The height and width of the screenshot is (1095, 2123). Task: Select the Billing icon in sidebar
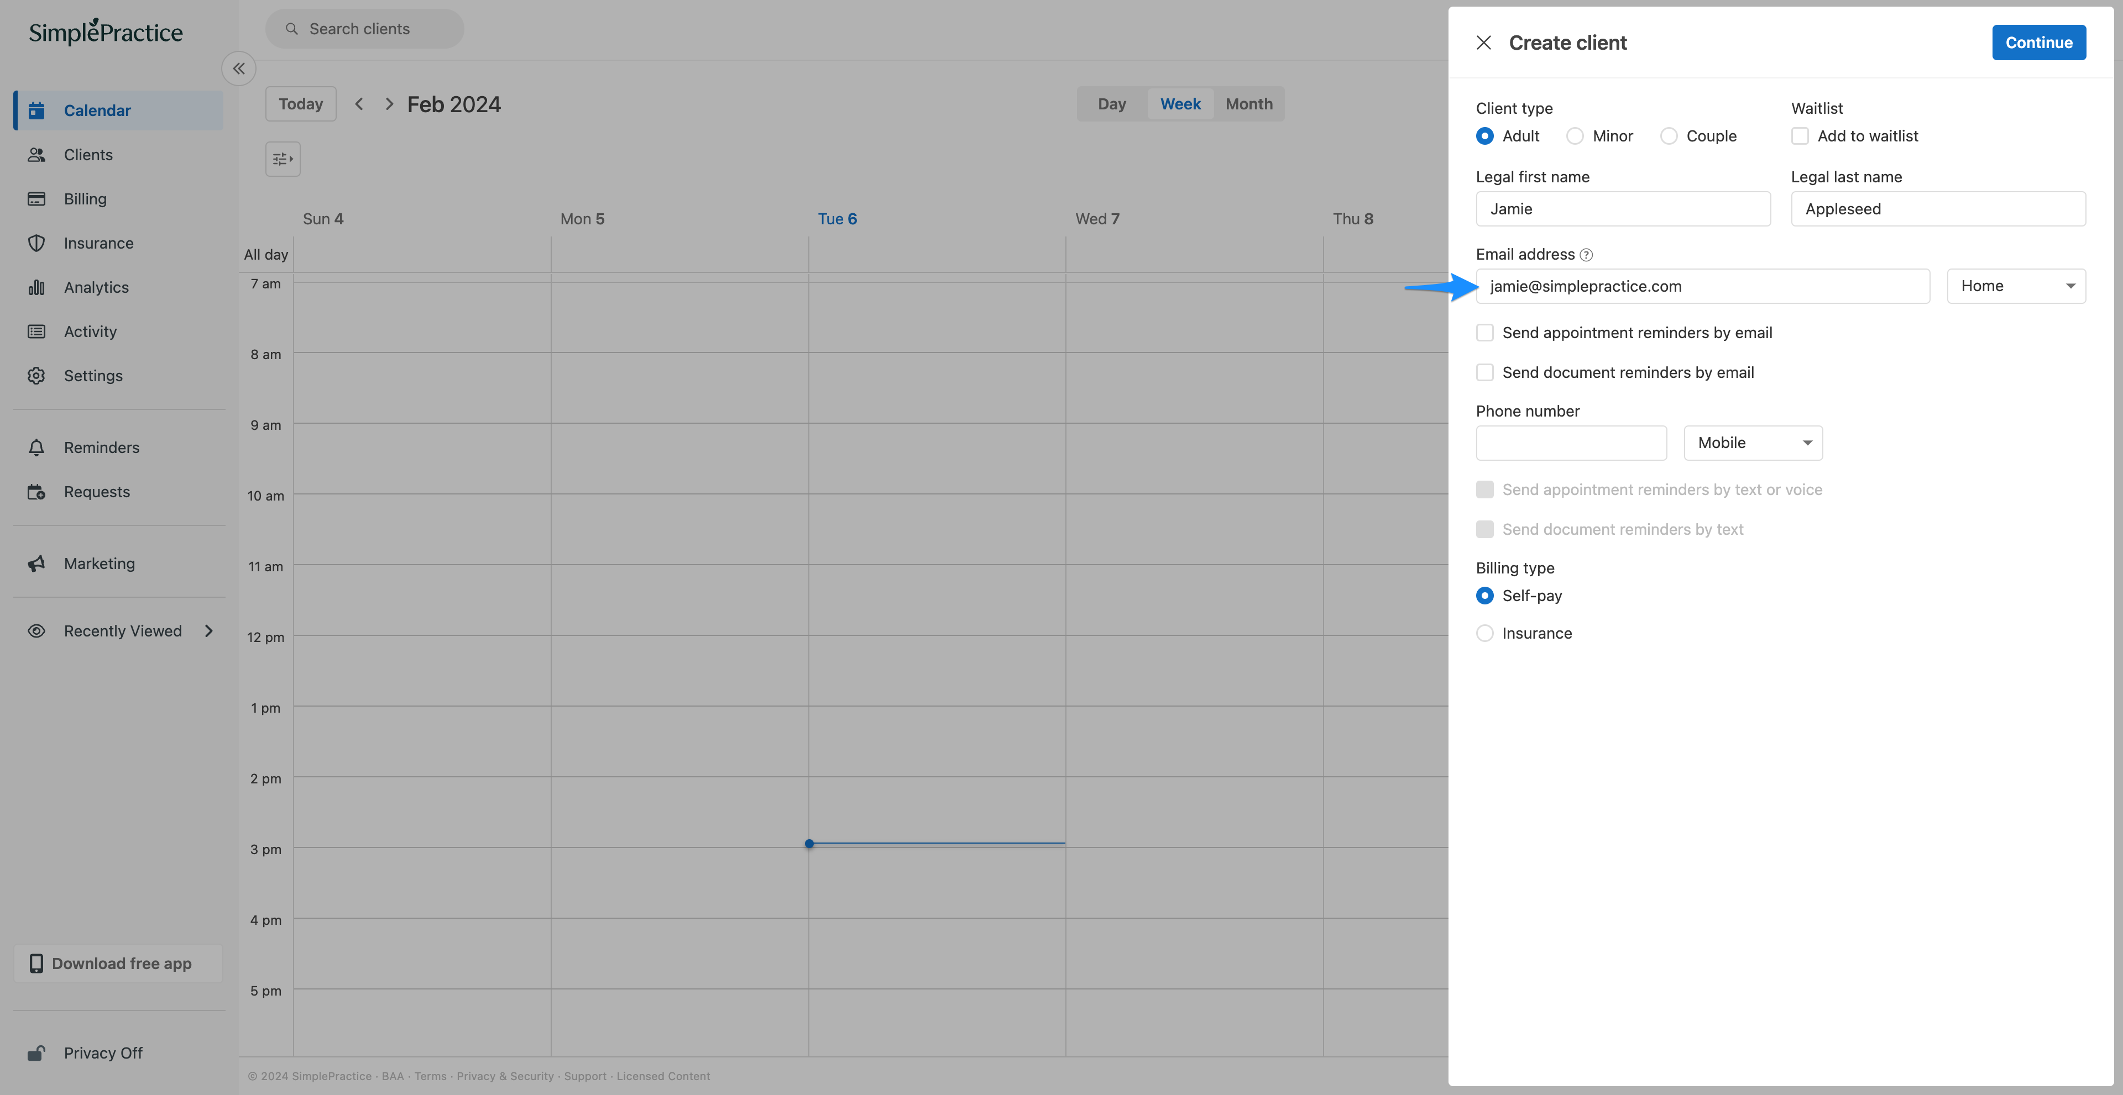37,198
